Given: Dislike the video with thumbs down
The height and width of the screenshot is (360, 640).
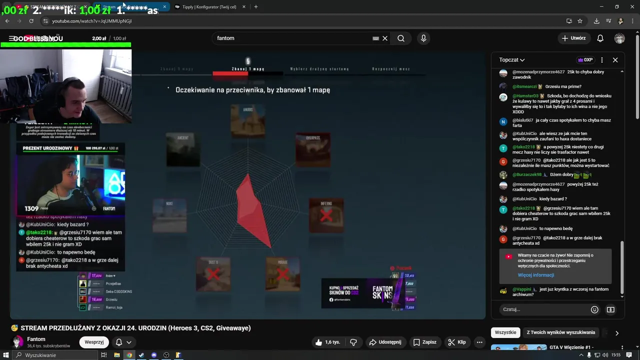Looking at the screenshot, I should 354,342.
